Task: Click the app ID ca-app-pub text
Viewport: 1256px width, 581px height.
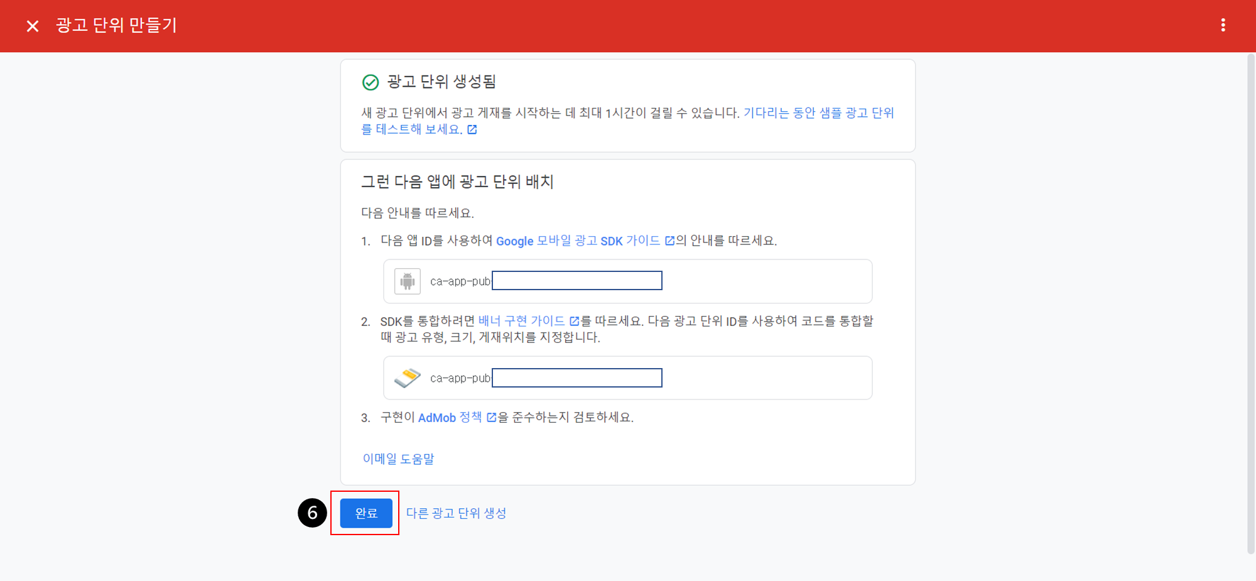Action: (460, 281)
